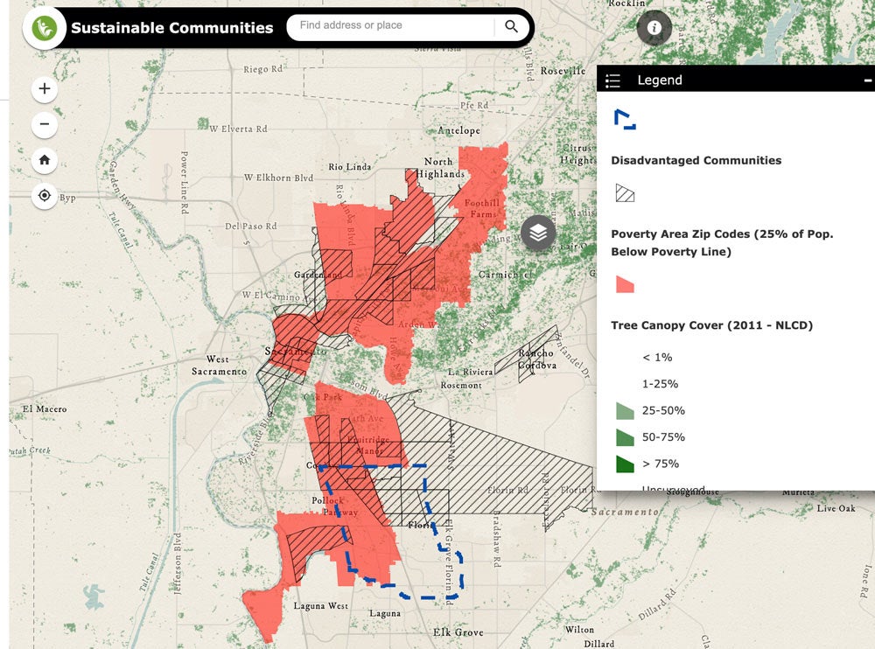Open the basemap layers switcher icon
The width and height of the screenshot is (875, 649).
coord(538,234)
